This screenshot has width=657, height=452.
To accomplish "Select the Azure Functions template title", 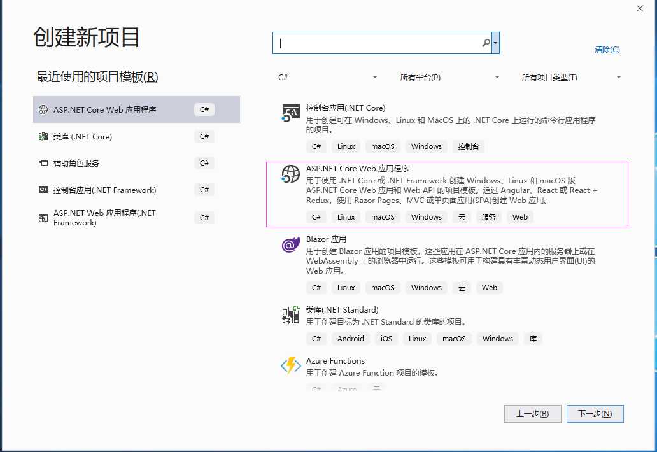I will (336, 361).
